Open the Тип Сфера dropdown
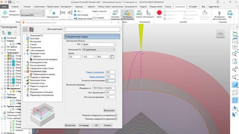The width and height of the screenshot is (239, 134). [98, 44]
